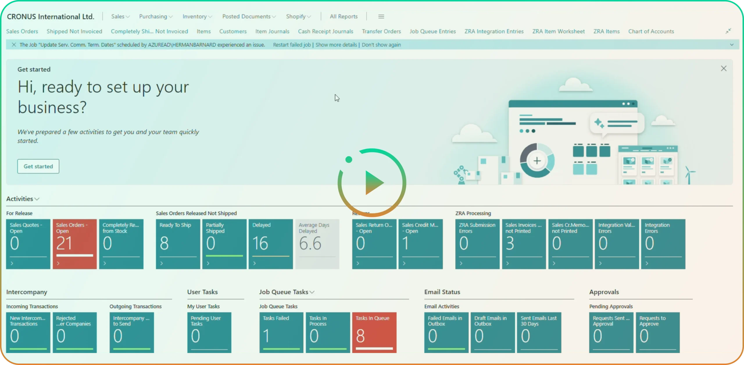Image resolution: width=744 pixels, height=365 pixels.
Task: Close the Get started banner
Action: pyautogui.click(x=723, y=69)
